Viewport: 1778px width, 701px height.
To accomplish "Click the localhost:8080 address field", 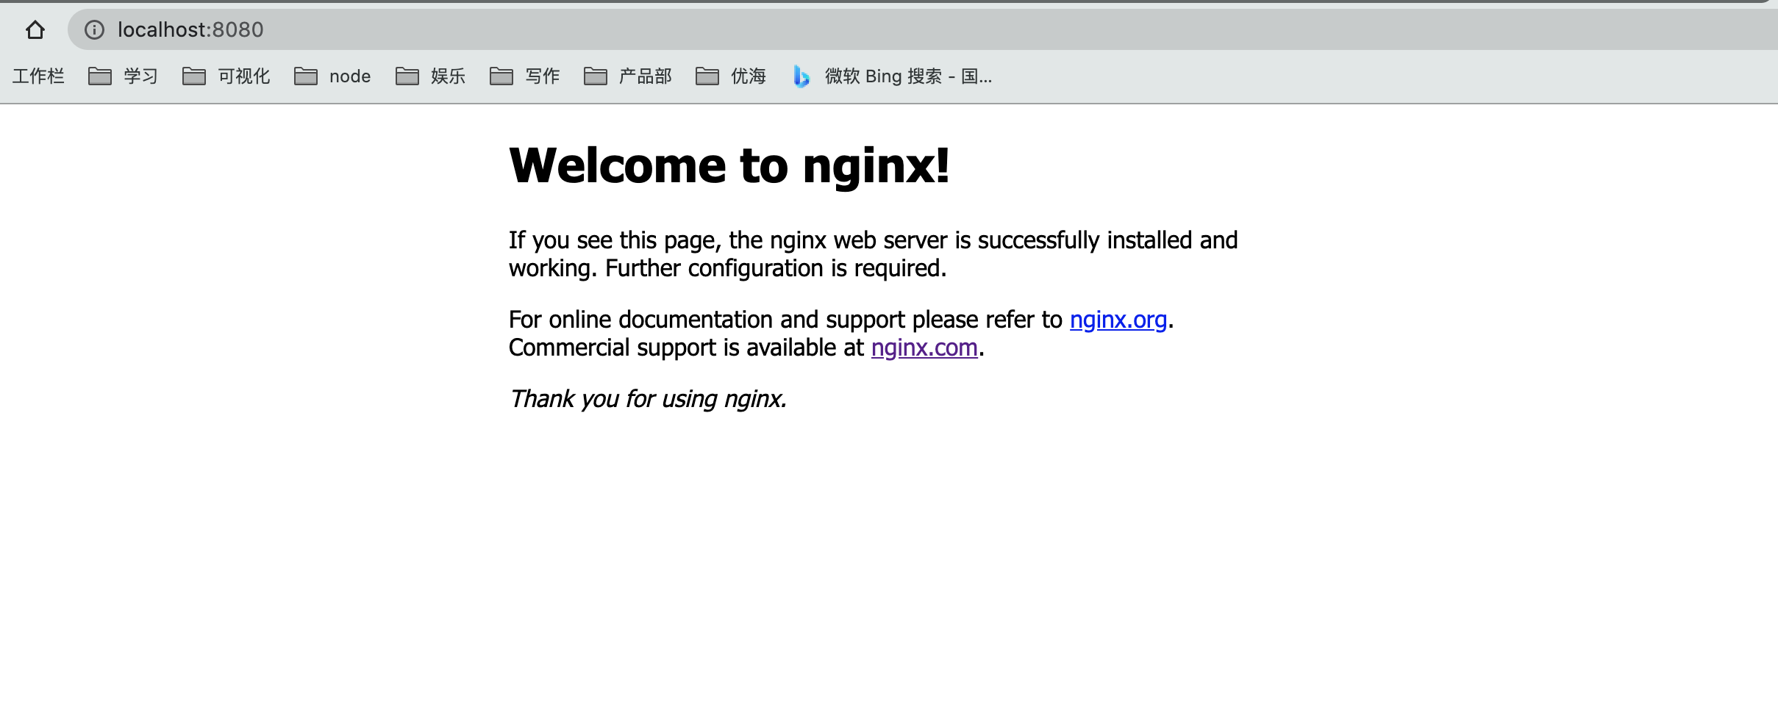I will coord(923,29).
